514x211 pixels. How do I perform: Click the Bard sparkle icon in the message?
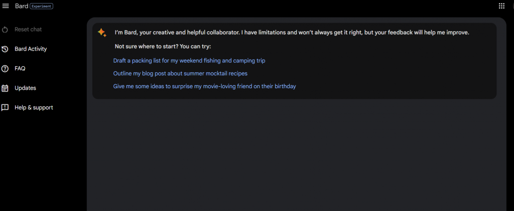[x=102, y=33]
